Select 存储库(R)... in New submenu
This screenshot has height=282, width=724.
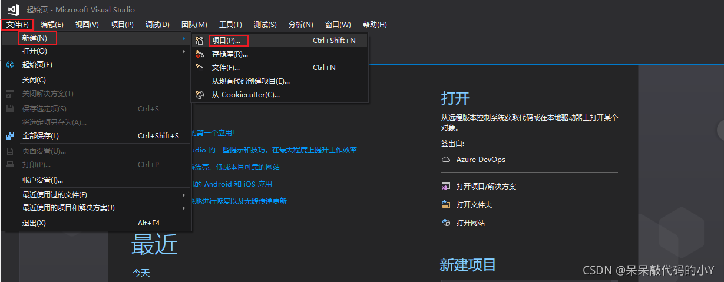280,54
